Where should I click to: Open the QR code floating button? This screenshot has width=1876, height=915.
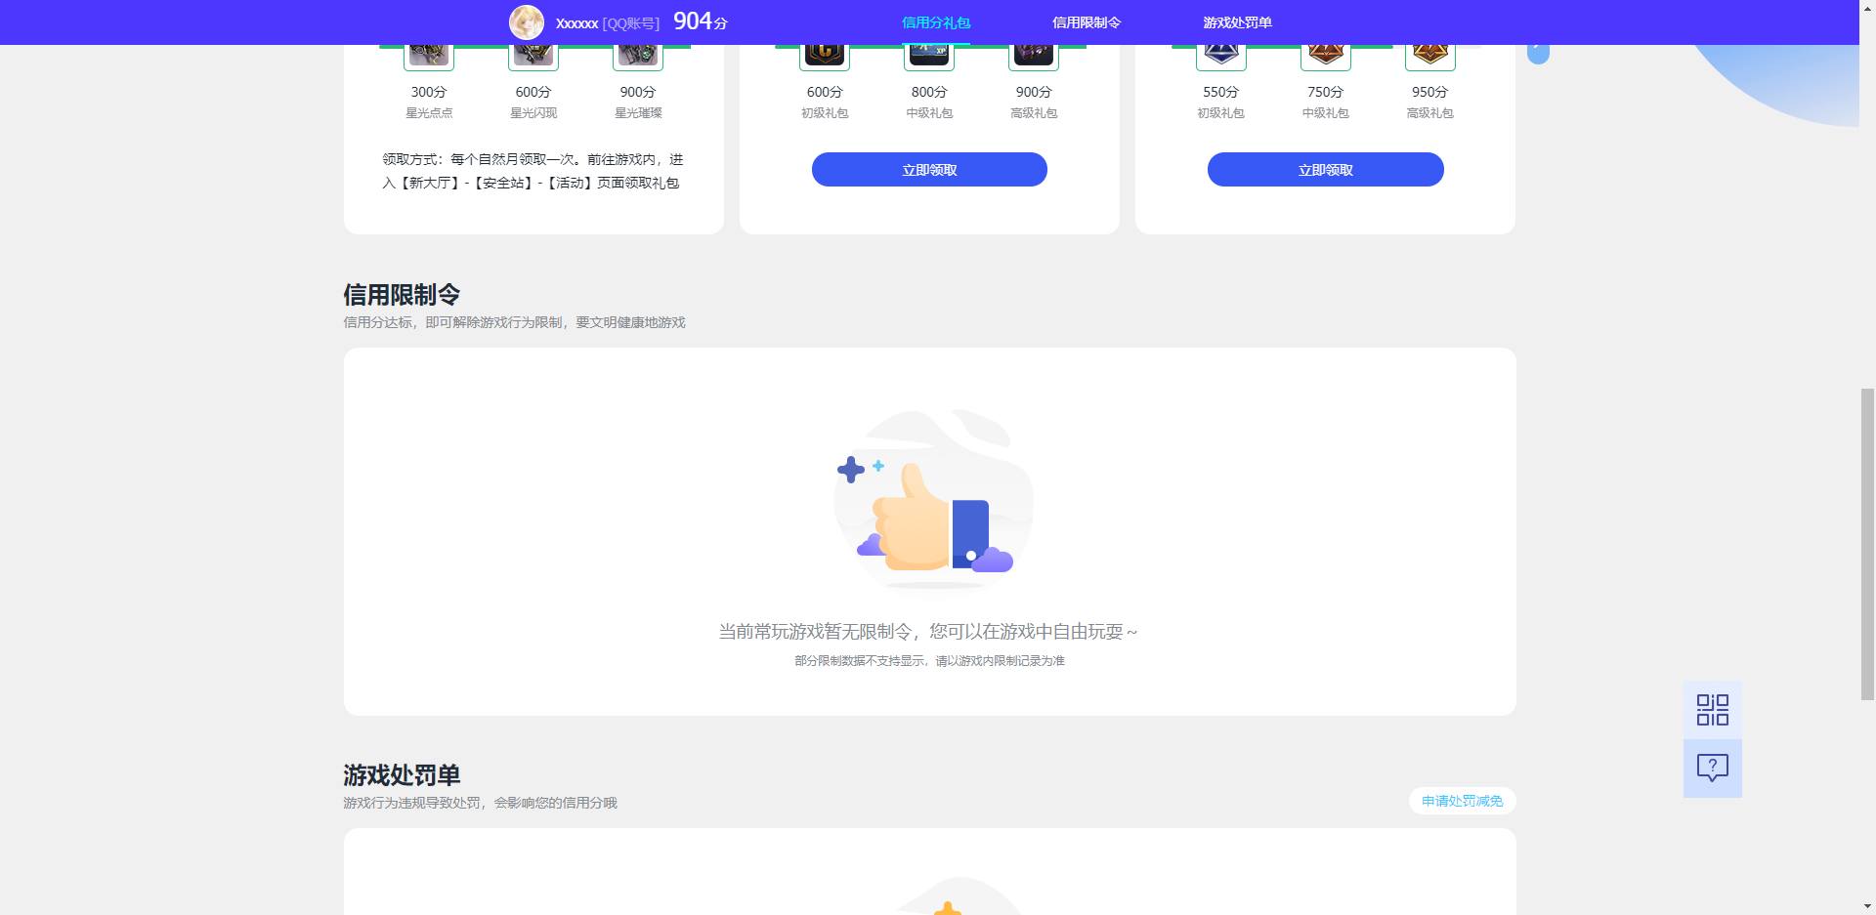tap(1712, 710)
